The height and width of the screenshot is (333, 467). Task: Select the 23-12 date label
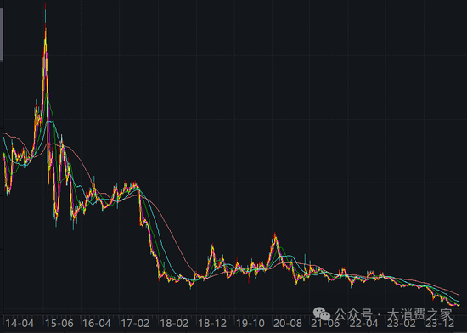coord(440,324)
